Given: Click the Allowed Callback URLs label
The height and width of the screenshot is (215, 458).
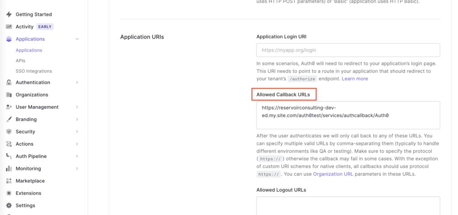Looking at the screenshot, I should click(x=283, y=95).
